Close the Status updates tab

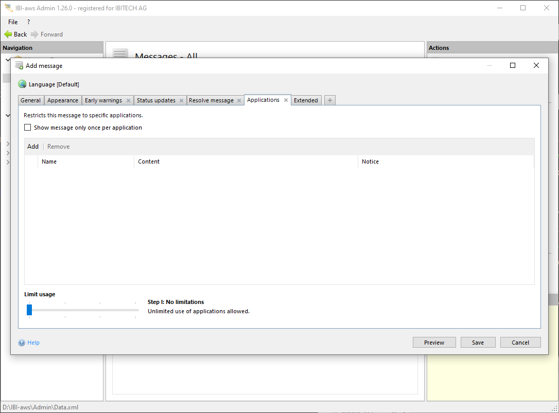point(181,101)
